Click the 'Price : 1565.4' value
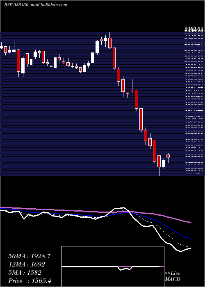The height and width of the screenshot is (287, 205). click(30, 280)
